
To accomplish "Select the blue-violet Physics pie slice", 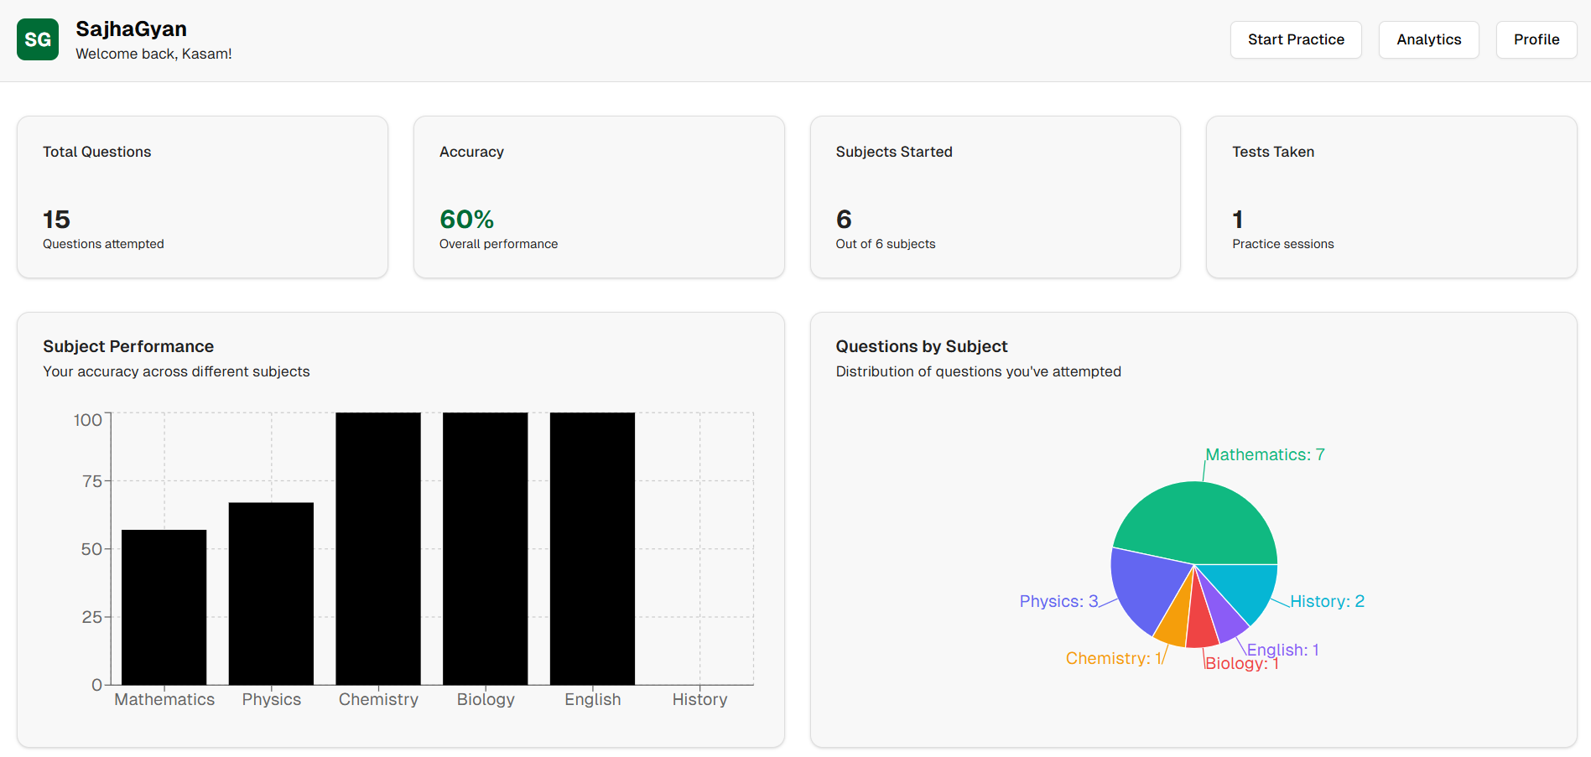I will (1144, 588).
